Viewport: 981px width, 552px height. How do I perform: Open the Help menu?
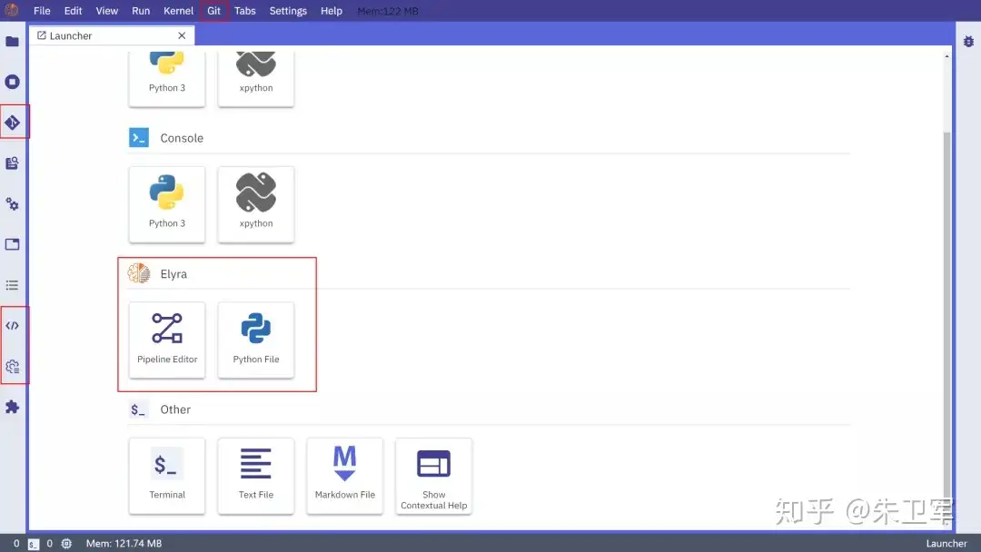tap(332, 11)
